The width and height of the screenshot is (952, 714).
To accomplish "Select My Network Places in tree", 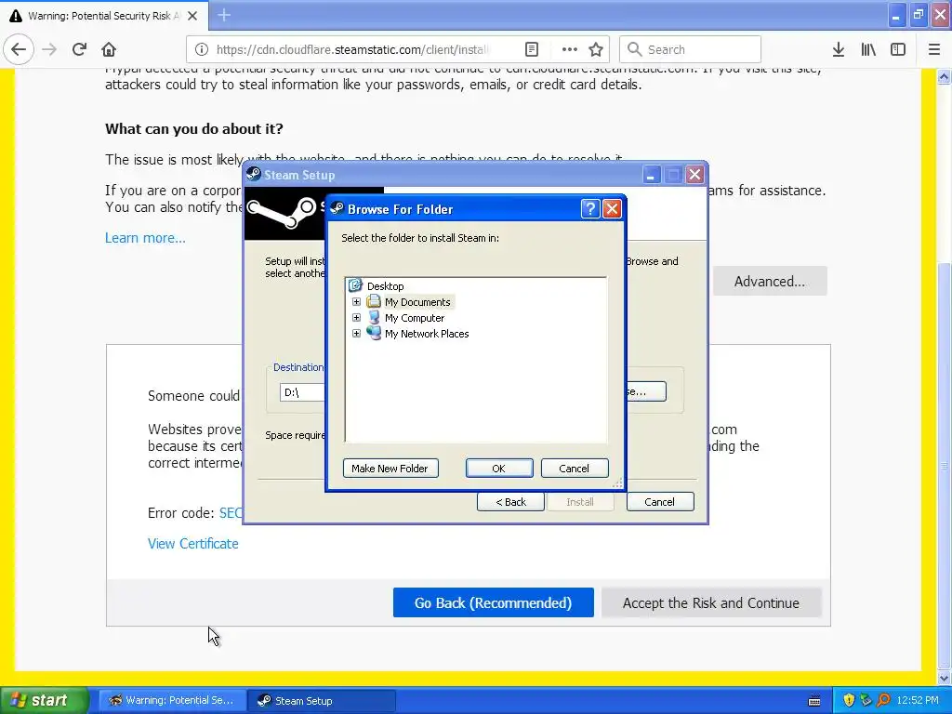I will [427, 334].
